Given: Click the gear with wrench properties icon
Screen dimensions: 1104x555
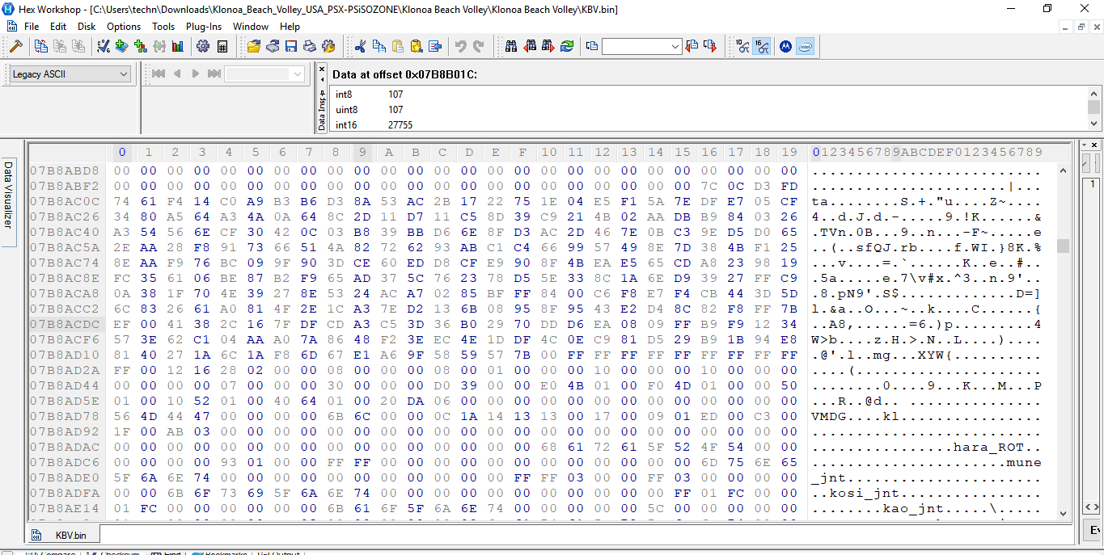Looking at the screenshot, I should (328, 46).
